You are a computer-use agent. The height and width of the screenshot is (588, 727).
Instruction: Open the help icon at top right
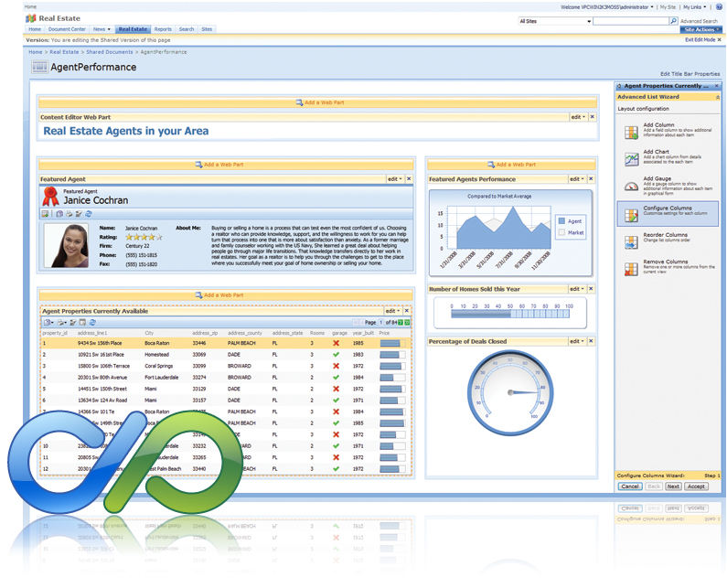(x=719, y=7)
